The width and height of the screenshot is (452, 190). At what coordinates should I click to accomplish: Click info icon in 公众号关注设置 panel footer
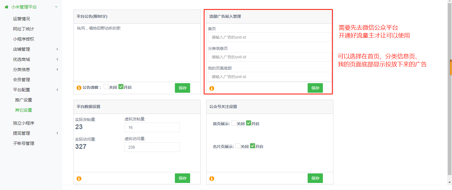coord(212,178)
